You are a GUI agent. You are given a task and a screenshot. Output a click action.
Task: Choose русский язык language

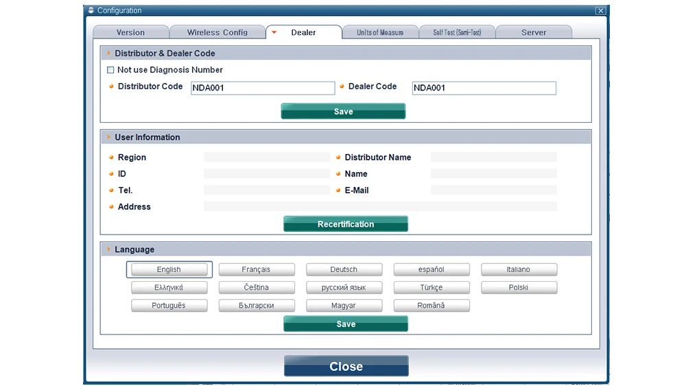(x=344, y=287)
